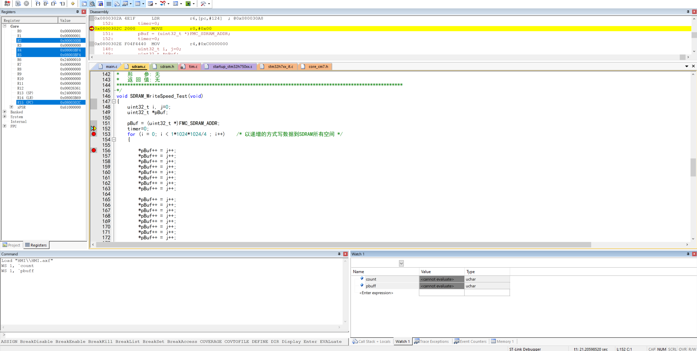Click the Step into icon
The image size is (697, 351).
38,4
